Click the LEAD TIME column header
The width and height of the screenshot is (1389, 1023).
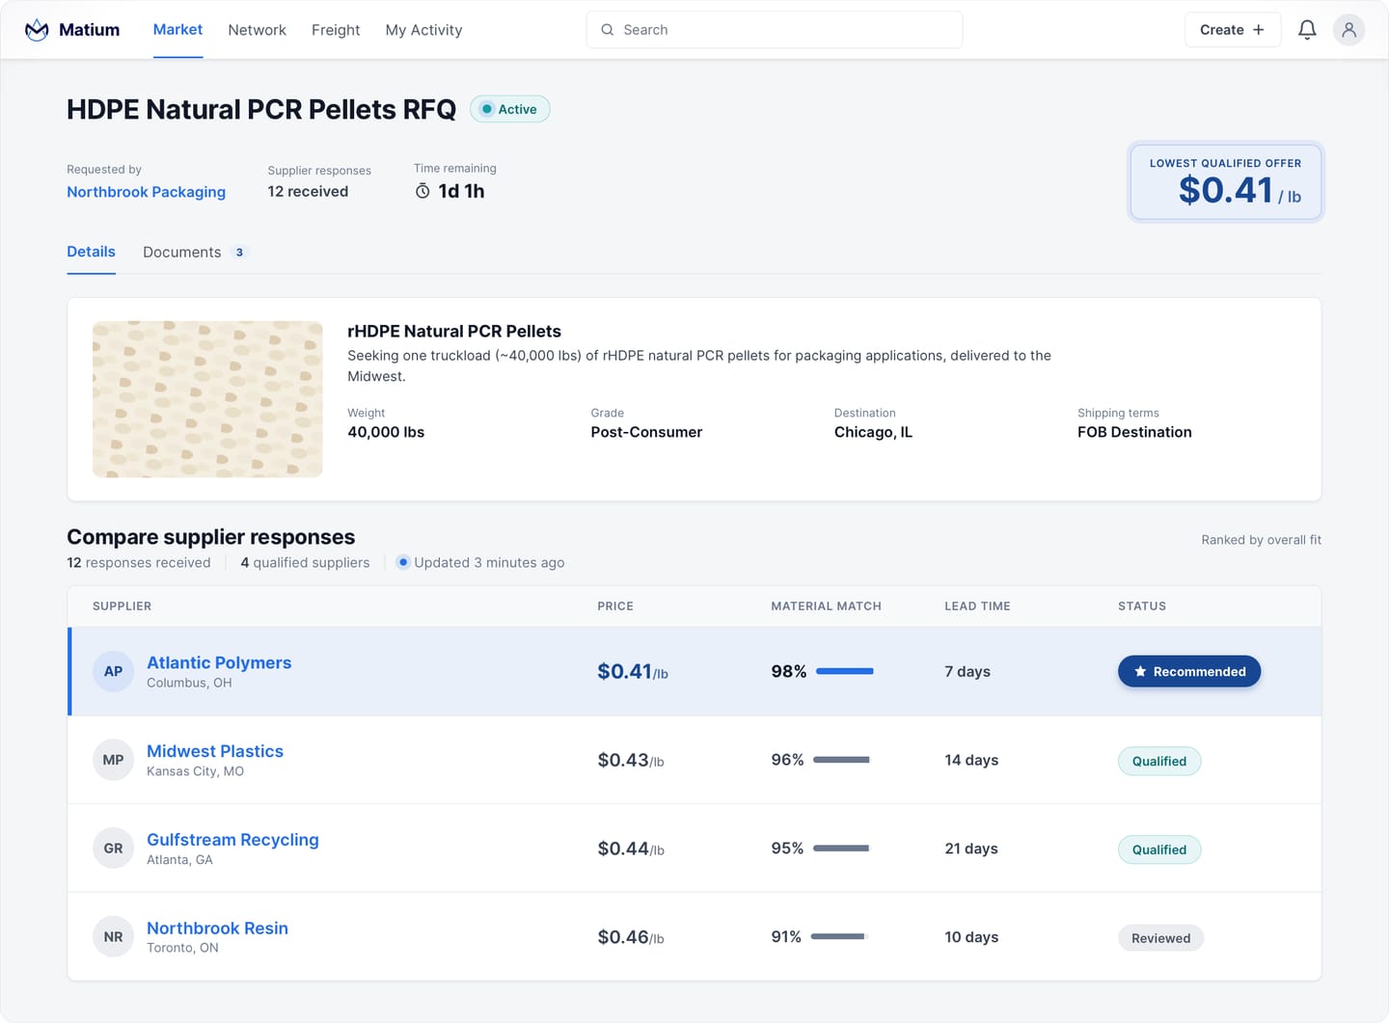pyautogui.click(x=977, y=606)
